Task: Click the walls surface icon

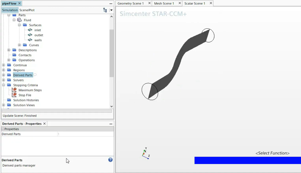Action: (x=30, y=40)
